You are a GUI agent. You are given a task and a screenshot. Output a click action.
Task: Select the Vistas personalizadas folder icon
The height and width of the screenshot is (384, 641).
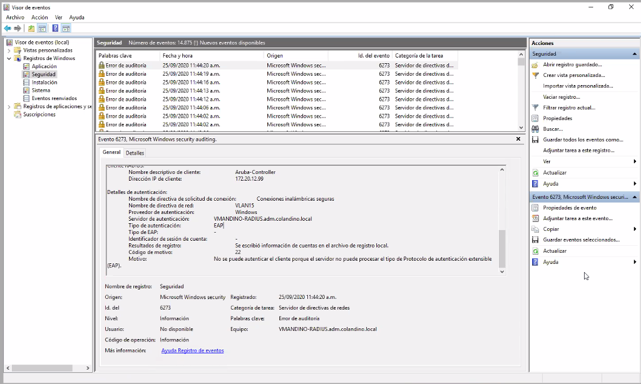[18, 50]
